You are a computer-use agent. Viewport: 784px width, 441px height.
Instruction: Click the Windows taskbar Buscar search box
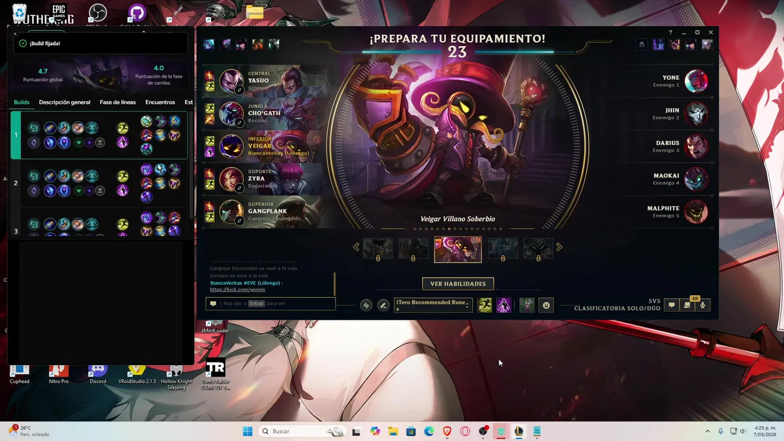(x=302, y=431)
